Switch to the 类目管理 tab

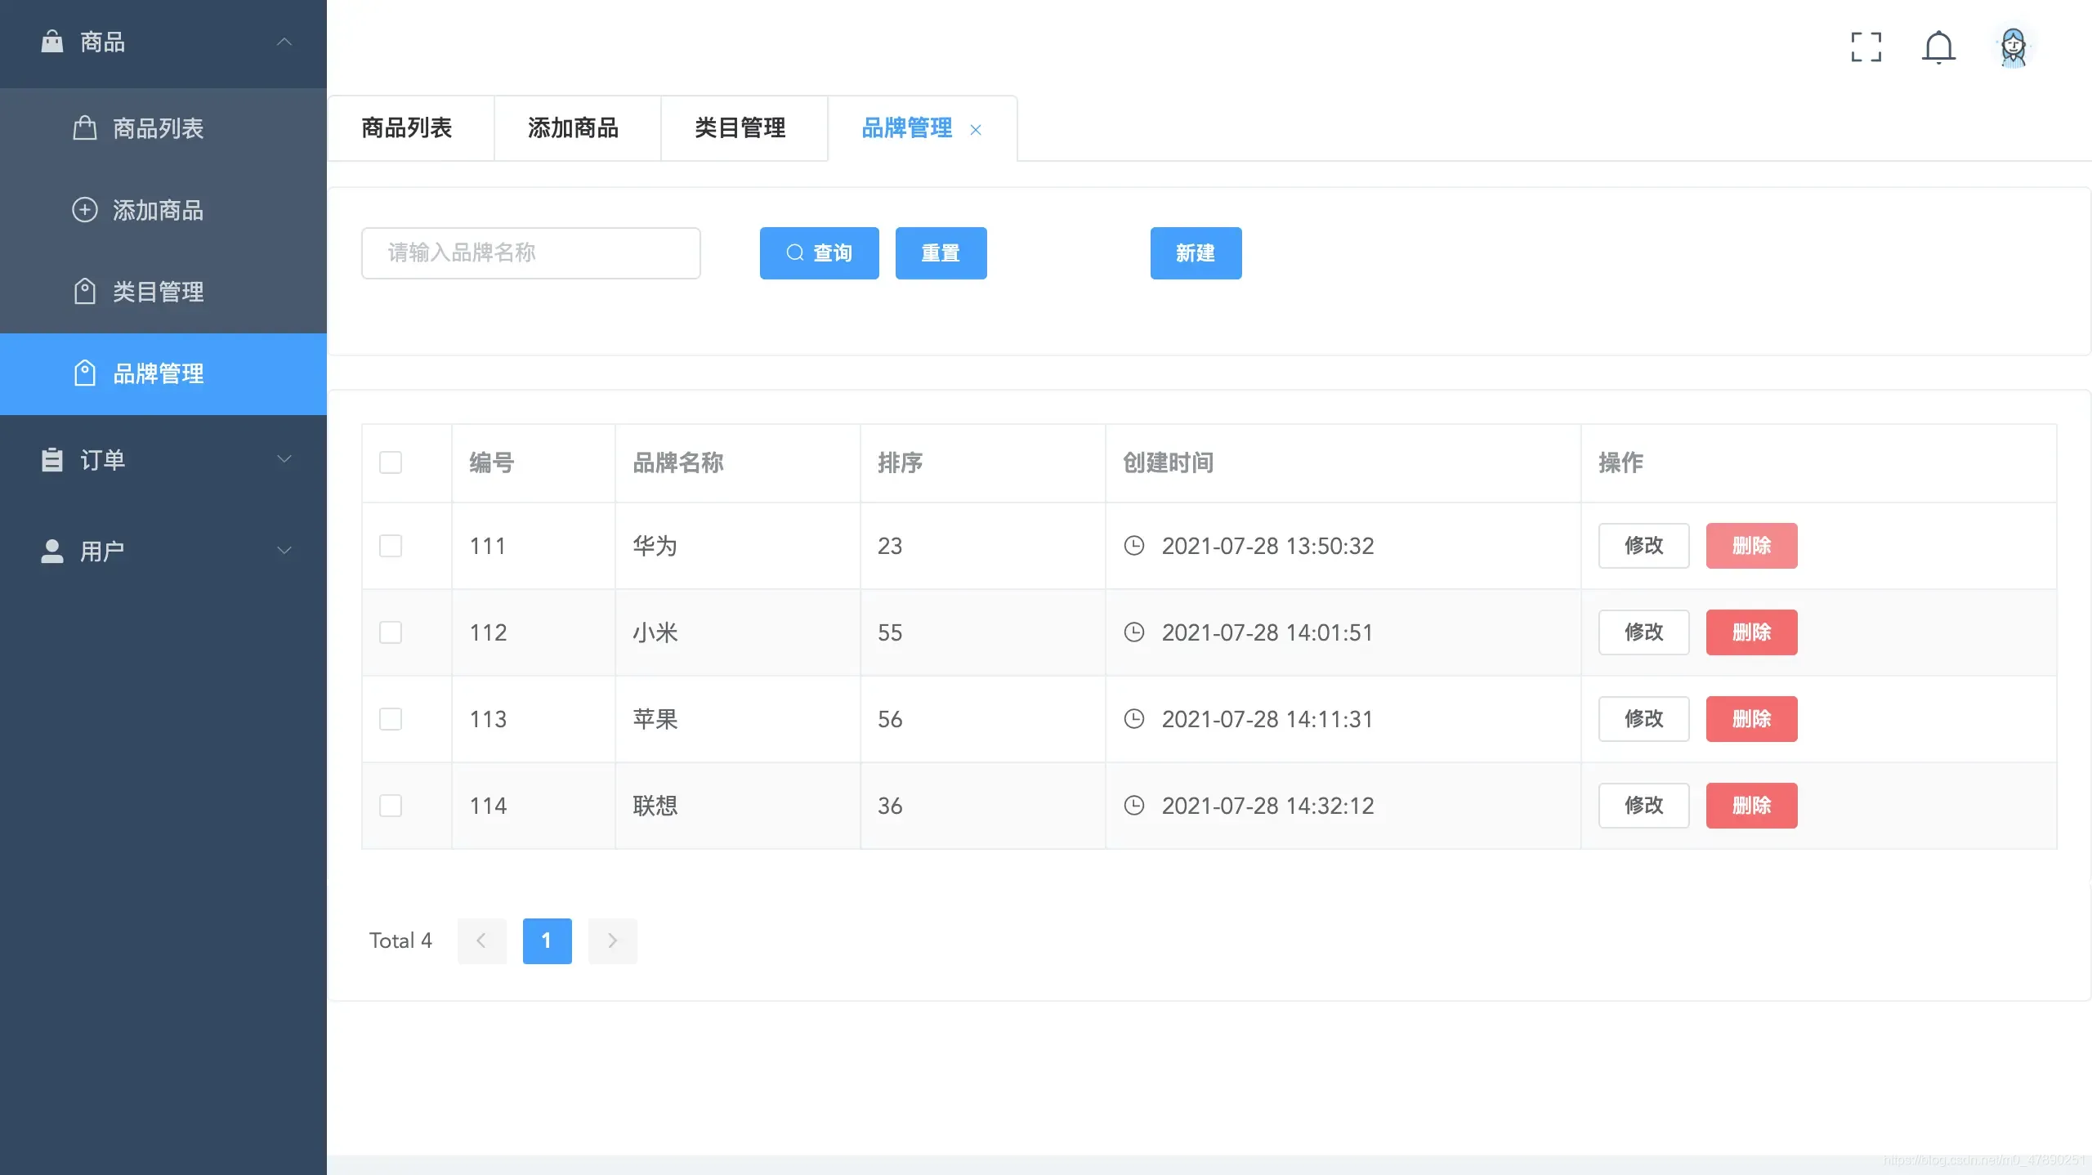tap(744, 128)
